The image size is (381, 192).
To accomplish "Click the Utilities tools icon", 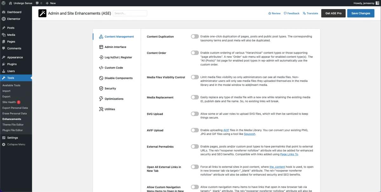I will click(x=101, y=109).
